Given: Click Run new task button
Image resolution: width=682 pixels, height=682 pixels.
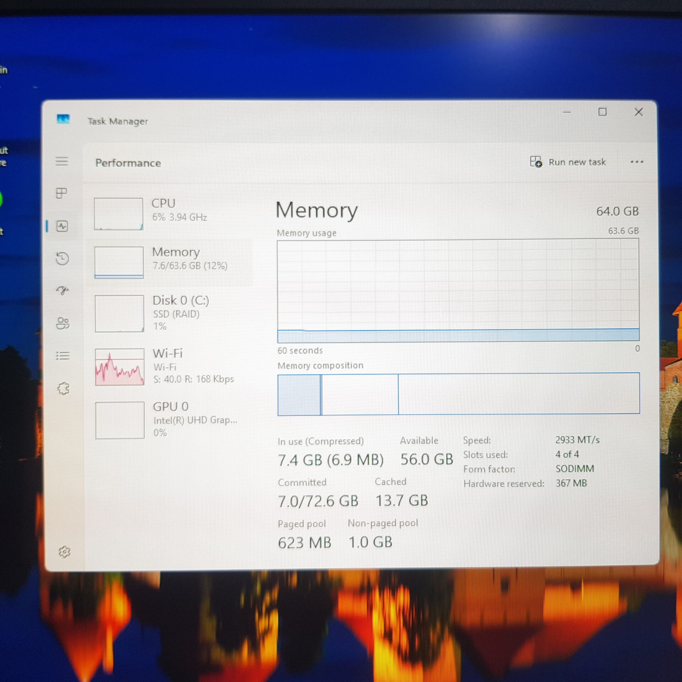Looking at the screenshot, I should [568, 162].
